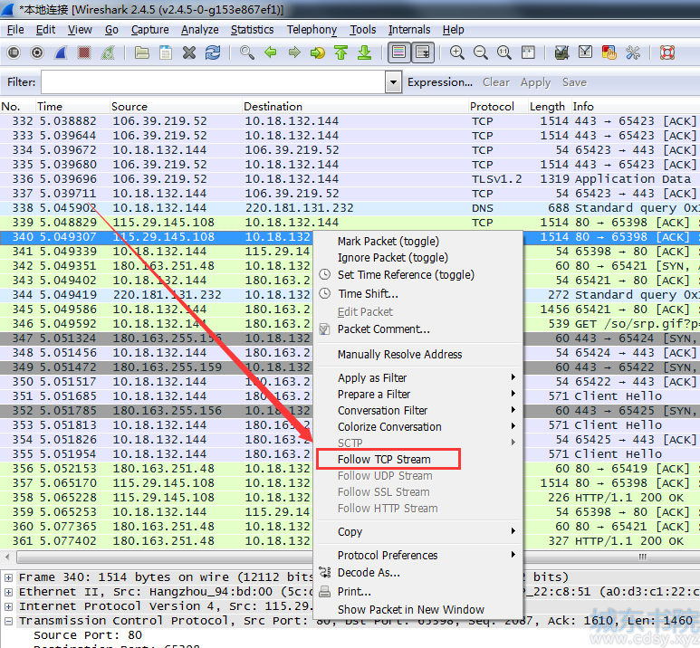Select Set Time Reference (toggle) entry

click(x=406, y=275)
